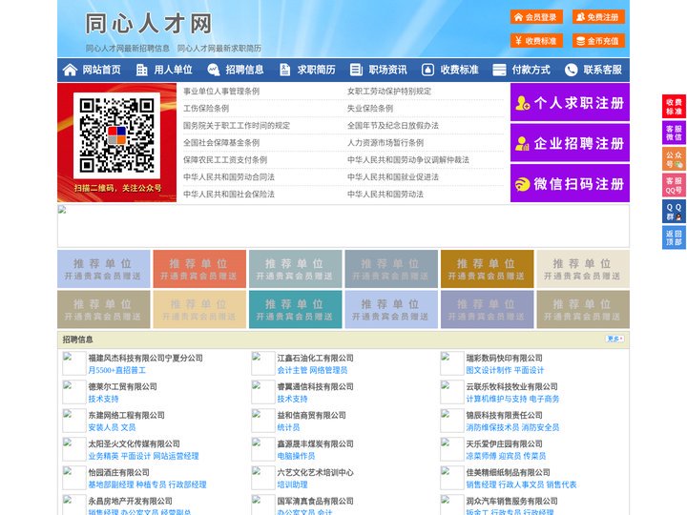Click the 收费标准 red side widget
The height and width of the screenshot is (515, 687).
click(674, 107)
